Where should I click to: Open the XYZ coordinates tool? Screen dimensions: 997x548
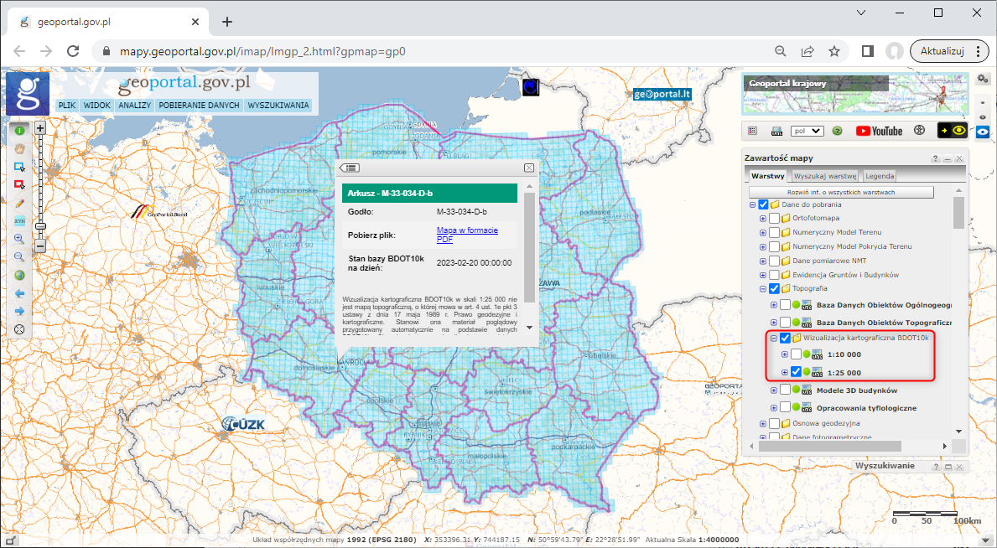[18, 220]
